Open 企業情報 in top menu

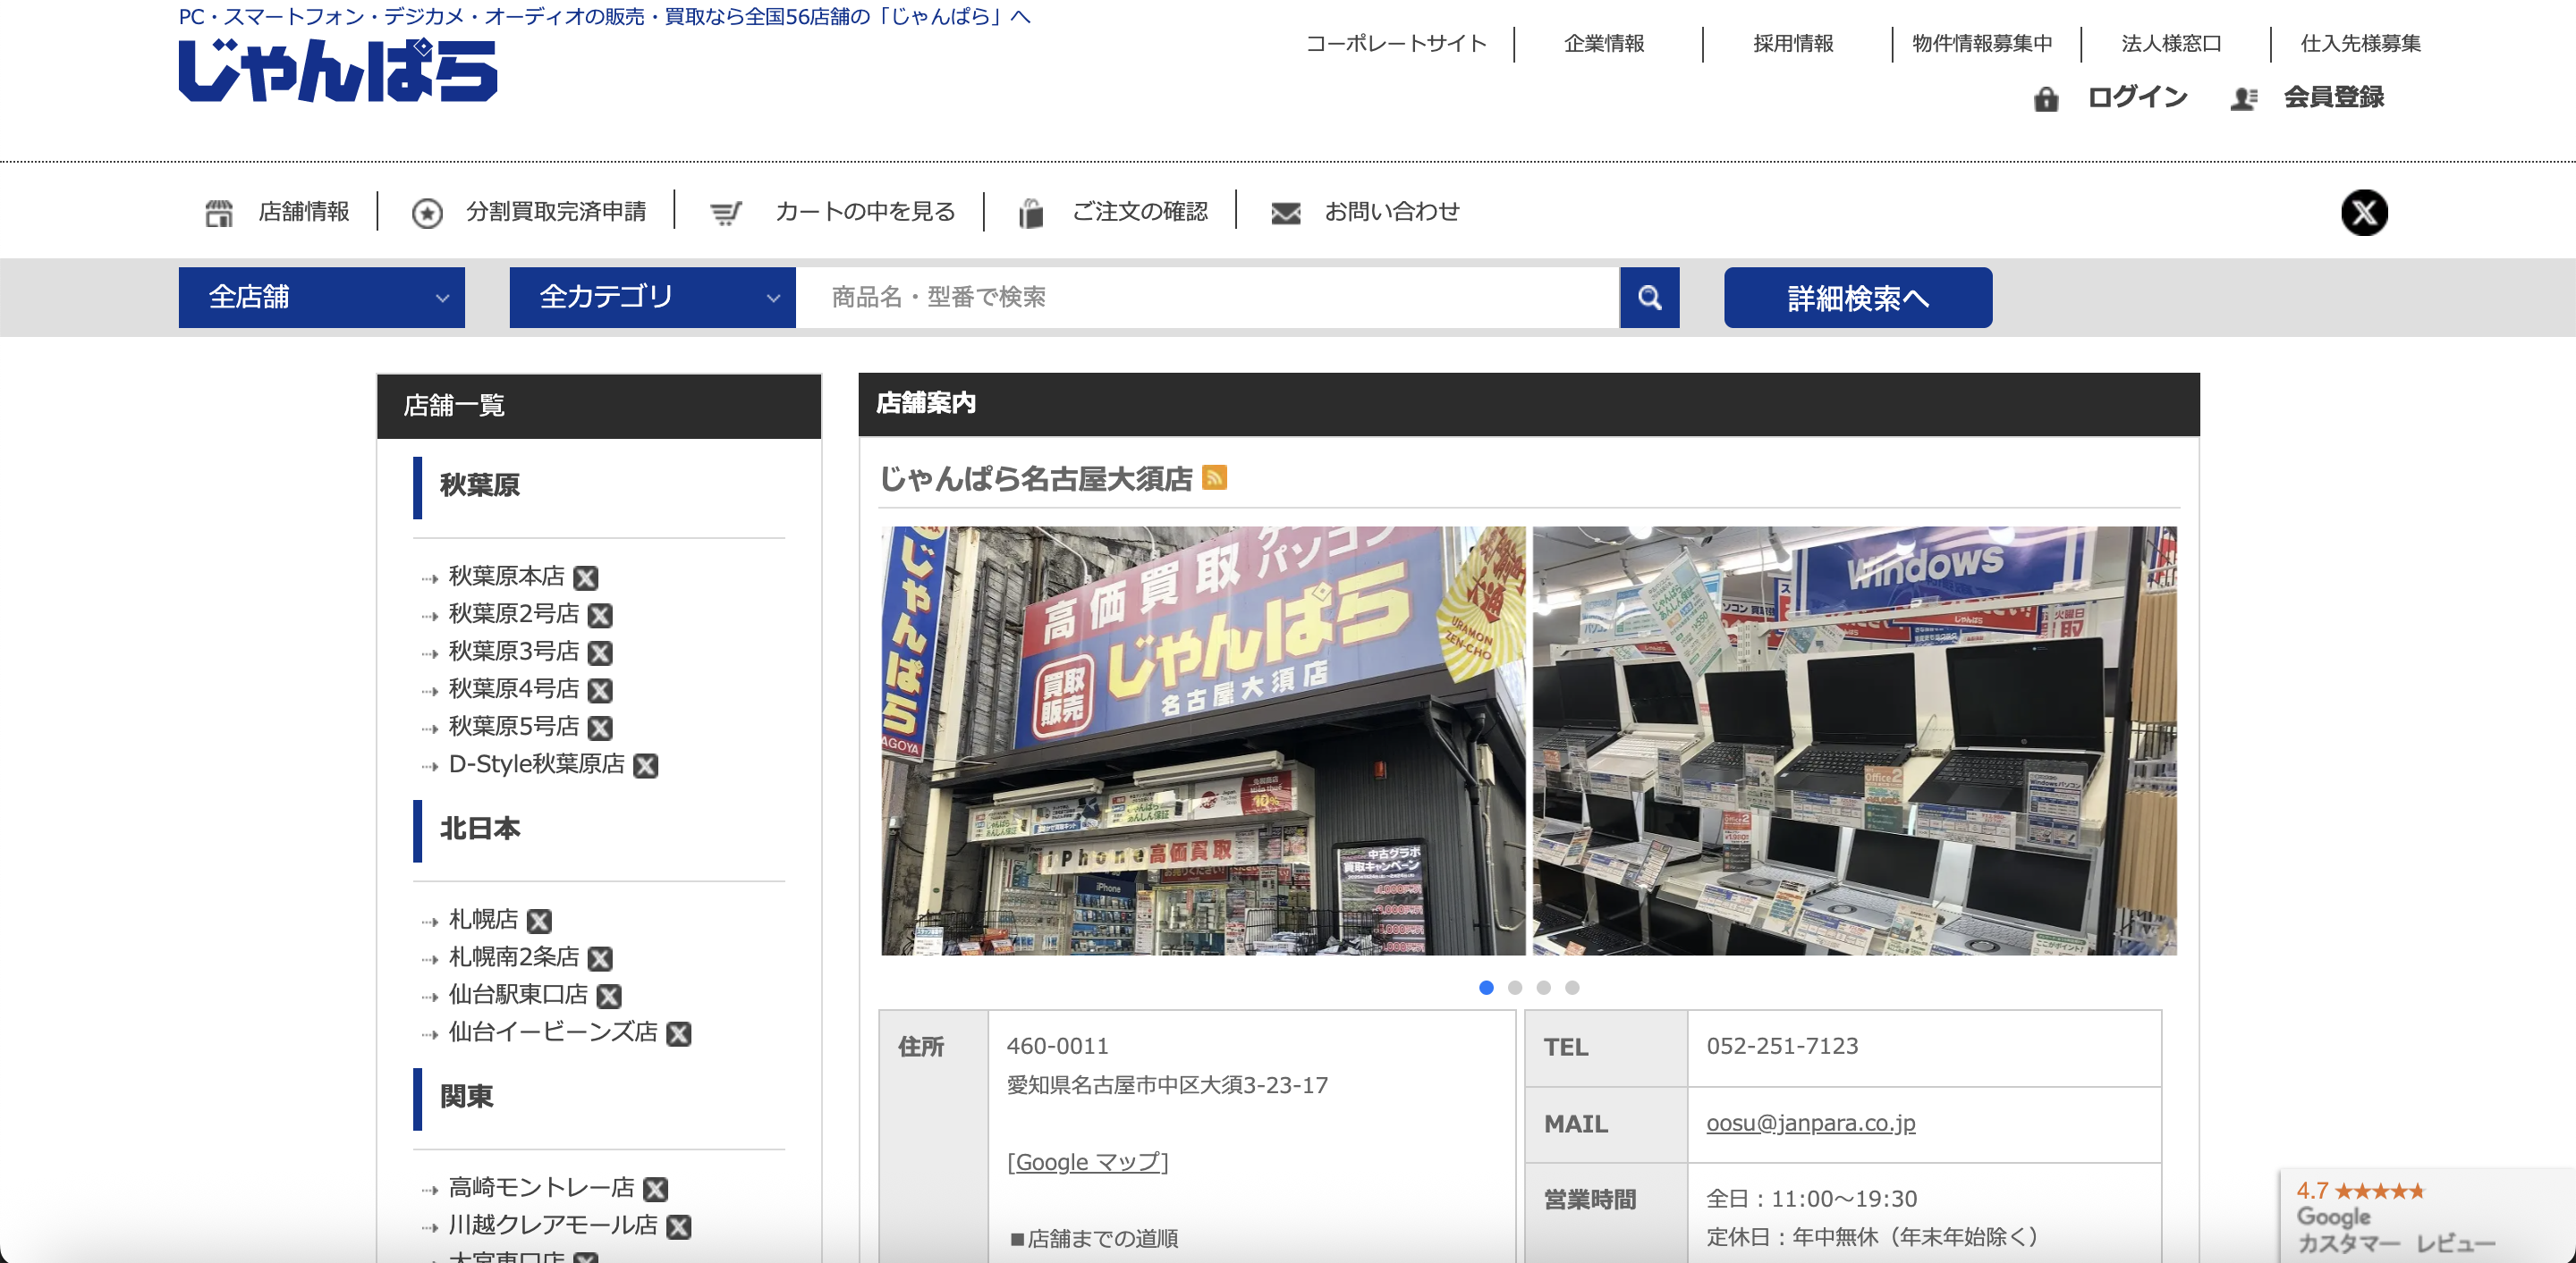tap(1604, 43)
